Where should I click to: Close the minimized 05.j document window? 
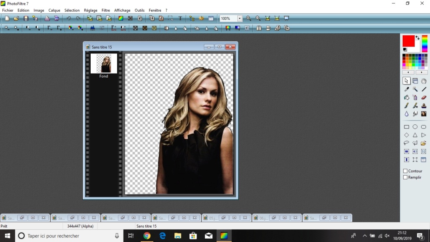[x=245, y=218]
